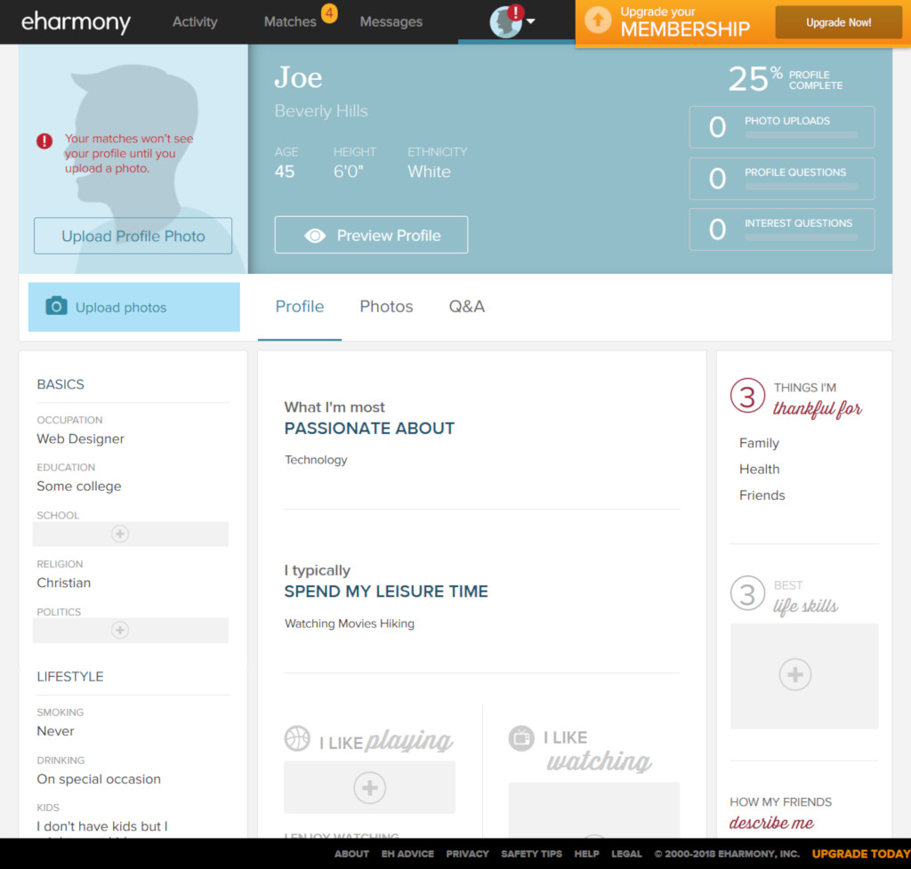Switch to the Photos tab

(386, 306)
